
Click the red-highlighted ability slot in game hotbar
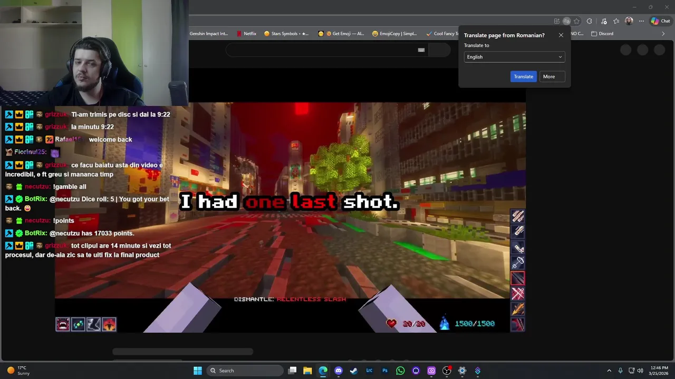[518, 278]
